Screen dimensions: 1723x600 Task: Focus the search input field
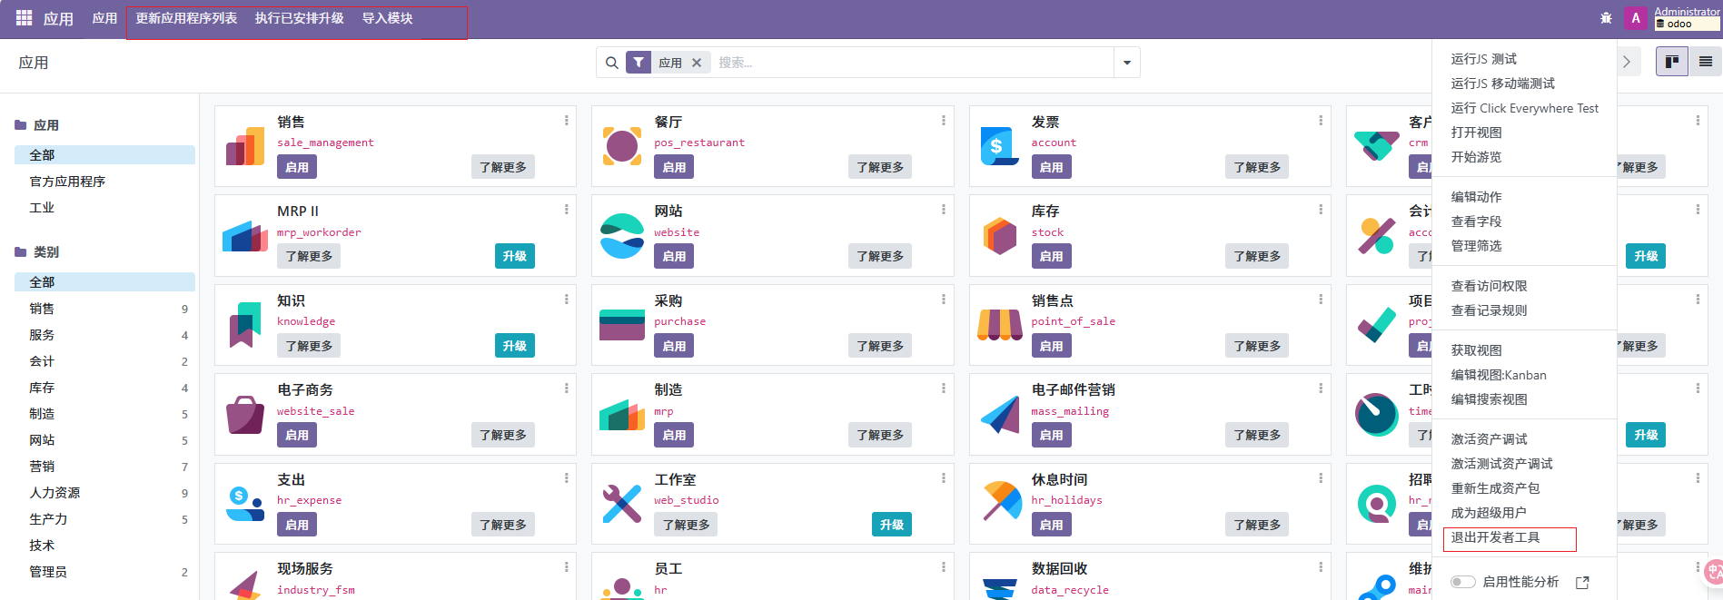point(908,63)
